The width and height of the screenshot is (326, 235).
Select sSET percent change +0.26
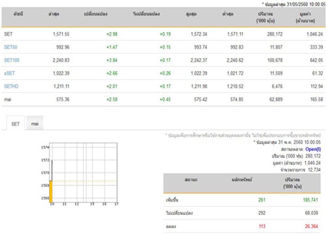(165, 73)
